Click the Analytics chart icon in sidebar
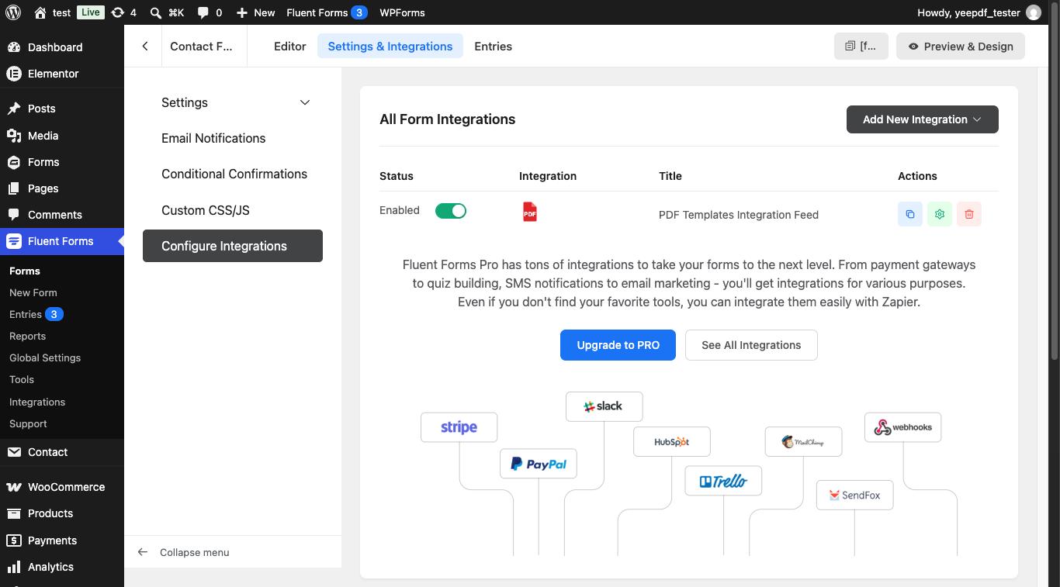The height and width of the screenshot is (587, 1060). (x=14, y=567)
